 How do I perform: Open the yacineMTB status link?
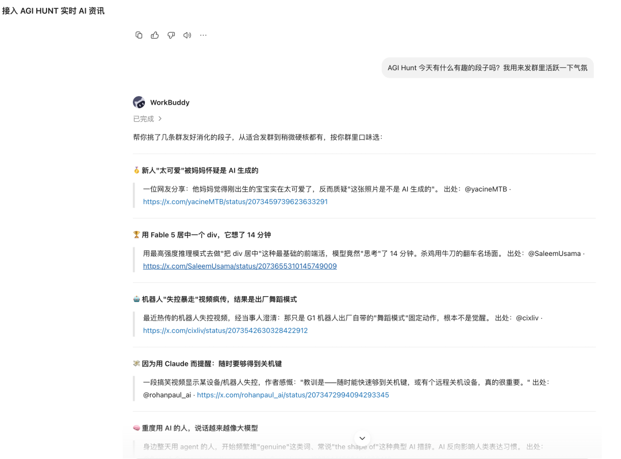235,201
